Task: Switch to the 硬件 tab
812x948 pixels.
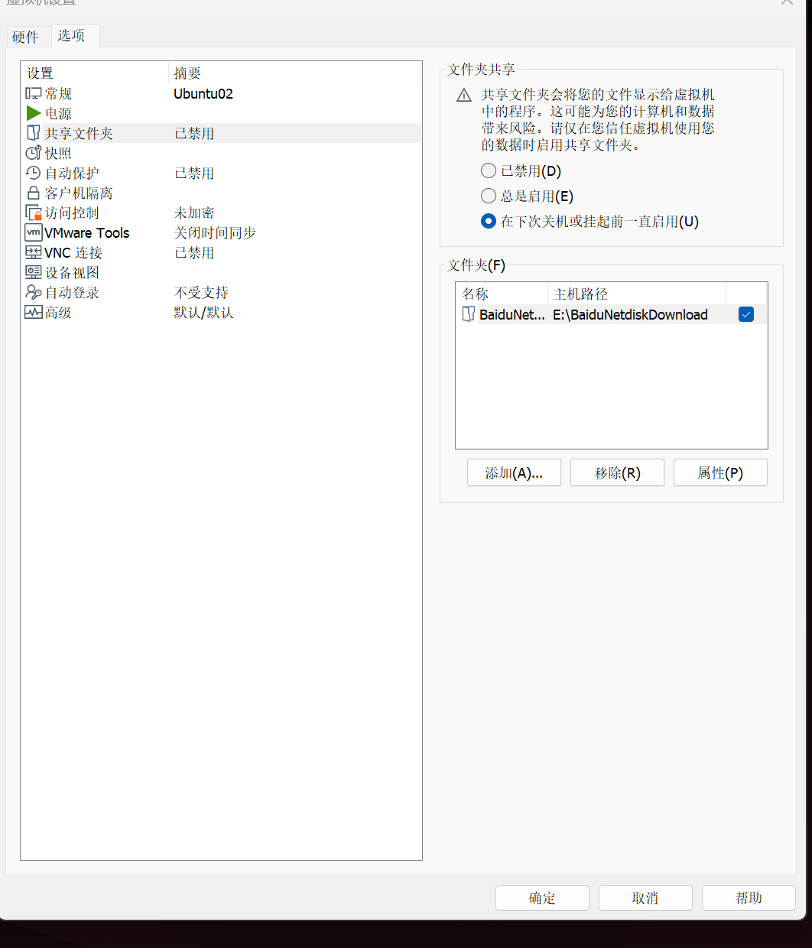Action: [x=25, y=37]
